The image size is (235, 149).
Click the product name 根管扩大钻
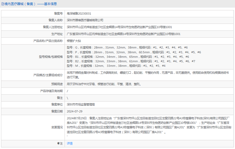pyautogui.click(x=74, y=41)
